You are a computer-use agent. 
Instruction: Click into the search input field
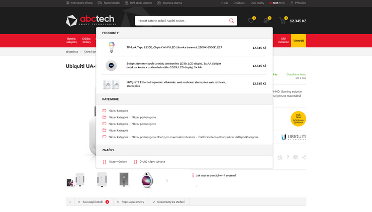[181, 21]
